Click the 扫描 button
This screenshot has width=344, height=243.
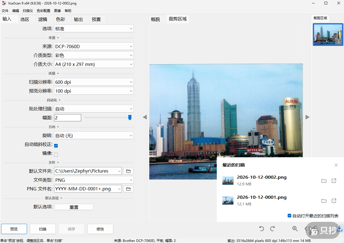43,229
